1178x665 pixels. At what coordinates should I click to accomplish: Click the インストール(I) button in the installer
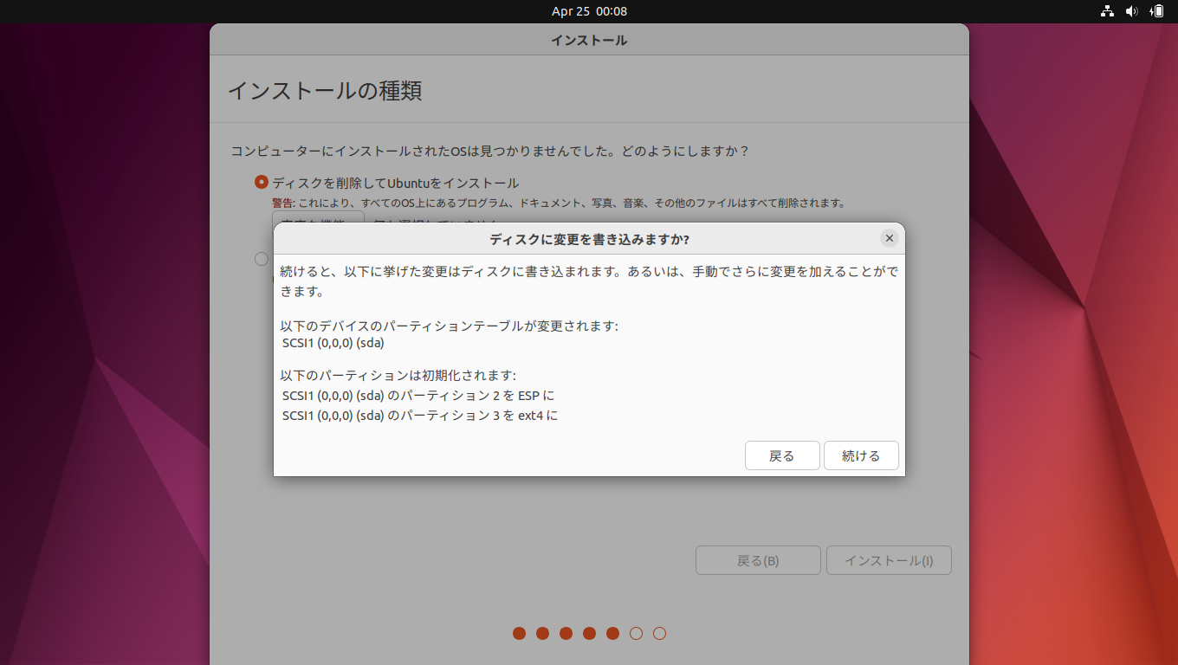889,560
